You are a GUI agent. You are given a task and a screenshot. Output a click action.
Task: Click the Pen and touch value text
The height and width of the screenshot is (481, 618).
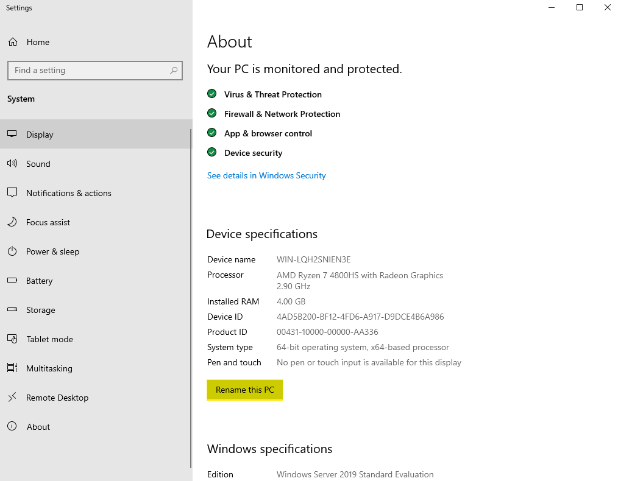369,362
